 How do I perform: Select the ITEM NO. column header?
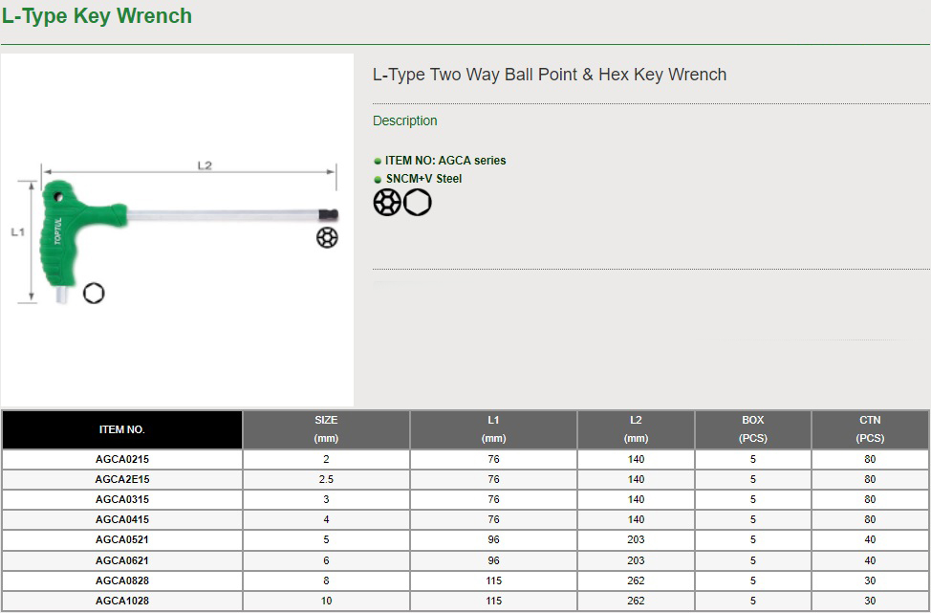point(122,429)
